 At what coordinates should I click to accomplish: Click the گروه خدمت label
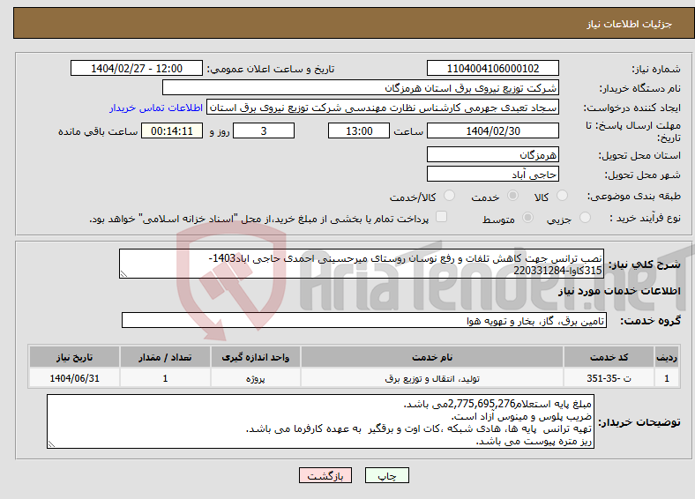tap(650, 321)
